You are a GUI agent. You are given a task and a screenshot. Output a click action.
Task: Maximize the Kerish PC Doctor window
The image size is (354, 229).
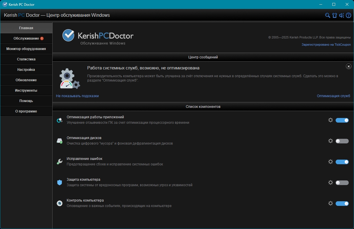pyautogui.click(x=334, y=4)
